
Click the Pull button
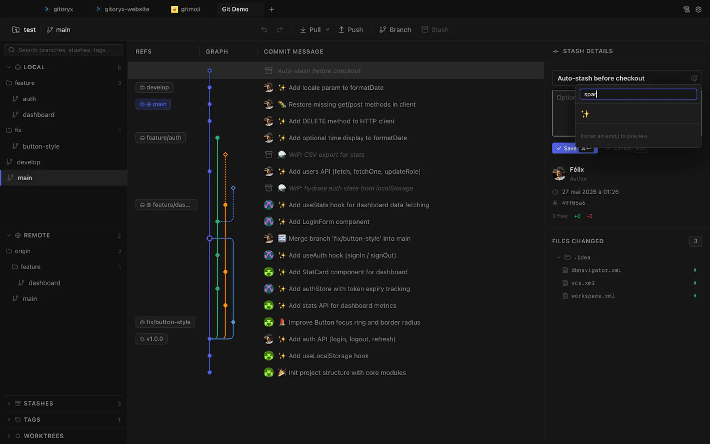(x=310, y=30)
